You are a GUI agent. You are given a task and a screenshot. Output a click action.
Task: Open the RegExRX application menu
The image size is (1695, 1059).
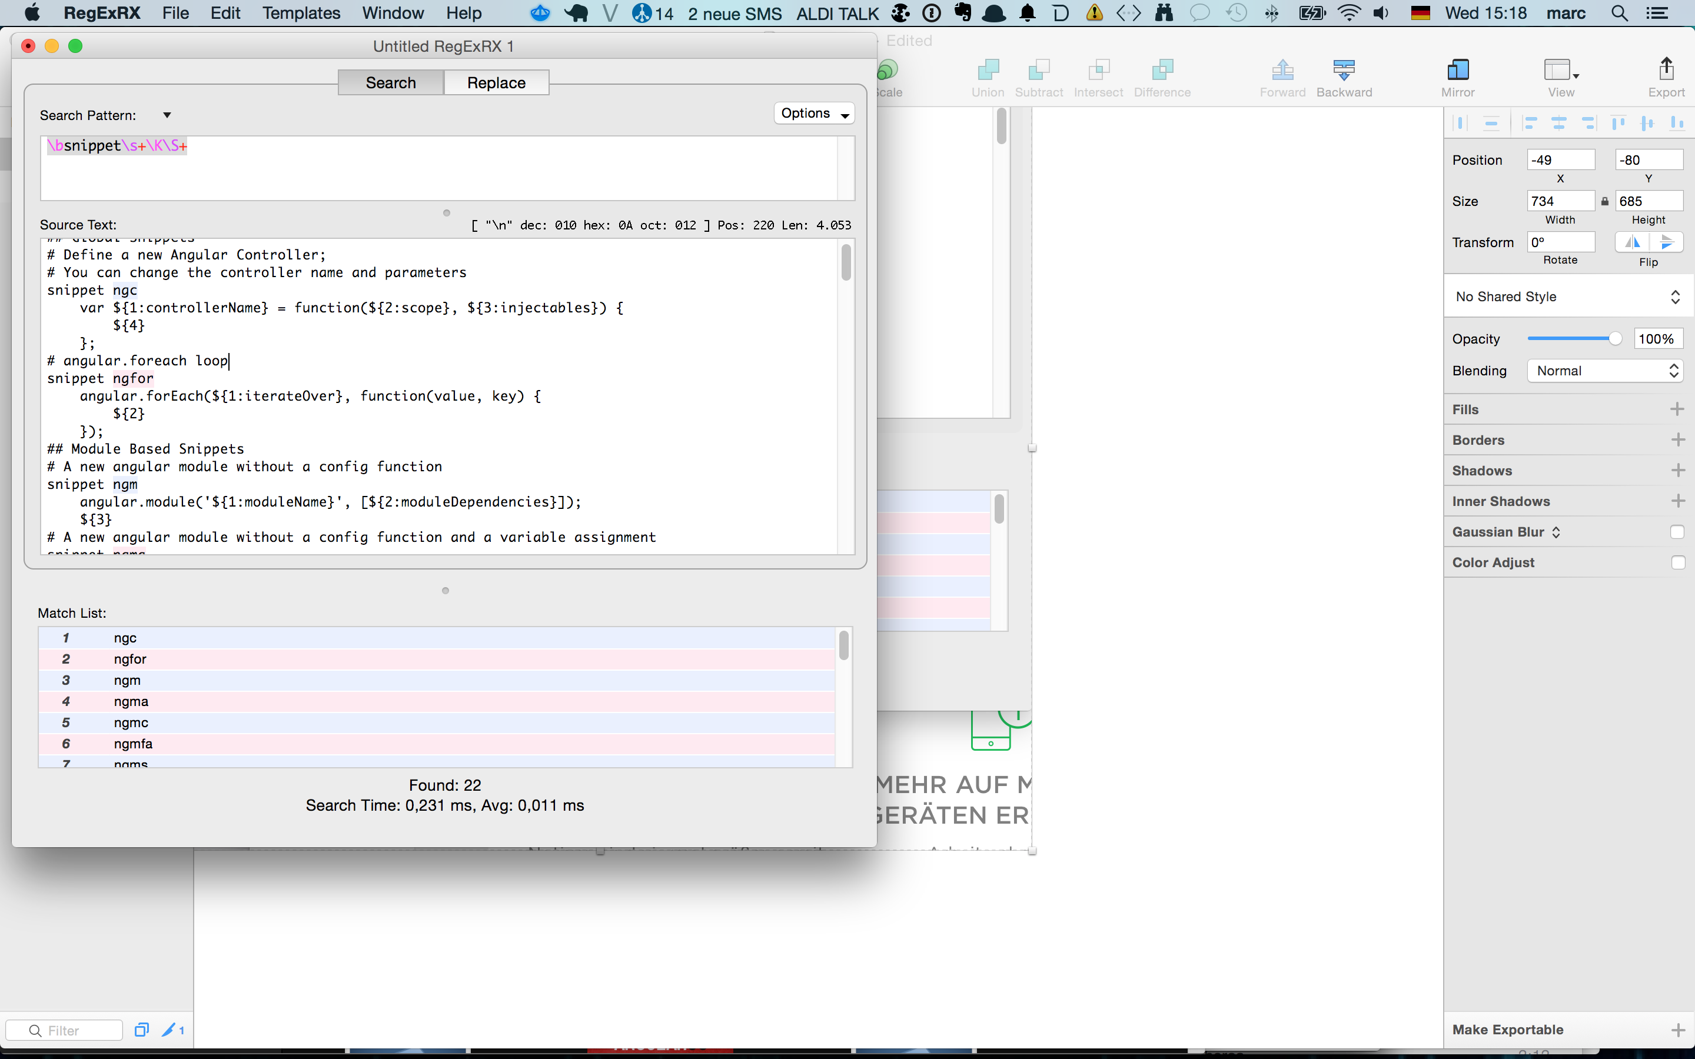click(x=102, y=14)
